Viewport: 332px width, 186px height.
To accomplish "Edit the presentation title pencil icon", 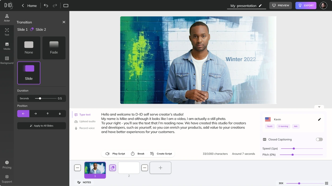I will (260, 6).
